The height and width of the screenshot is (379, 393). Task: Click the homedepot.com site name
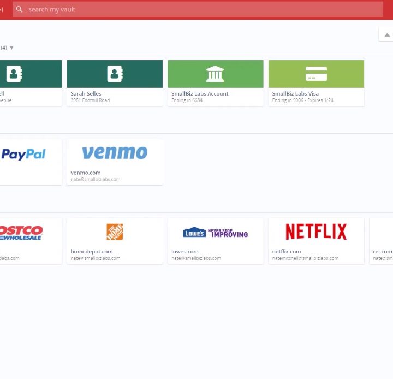point(92,251)
